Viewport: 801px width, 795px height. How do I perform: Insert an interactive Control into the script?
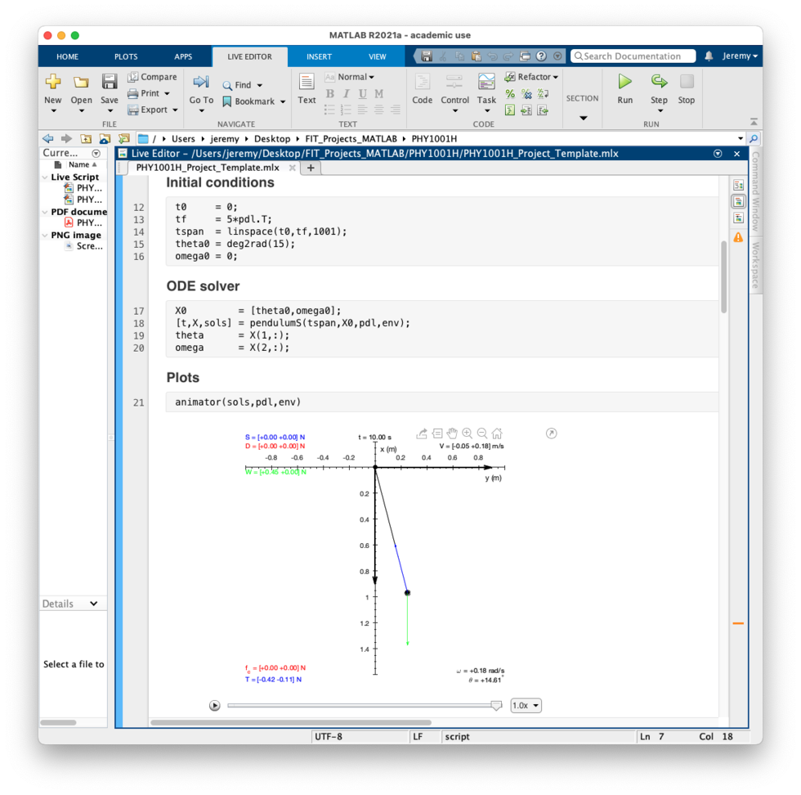pyautogui.click(x=454, y=90)
